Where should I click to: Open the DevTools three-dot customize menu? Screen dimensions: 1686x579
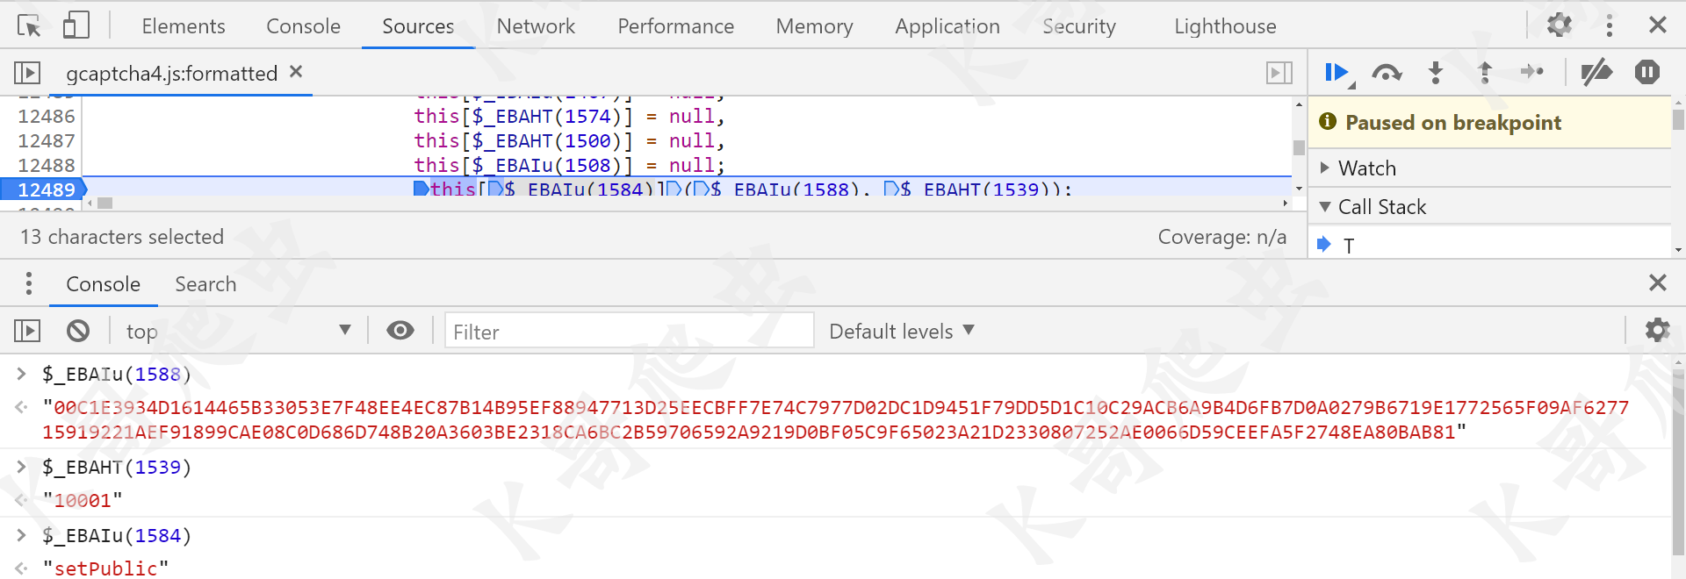pos(1609,25)
